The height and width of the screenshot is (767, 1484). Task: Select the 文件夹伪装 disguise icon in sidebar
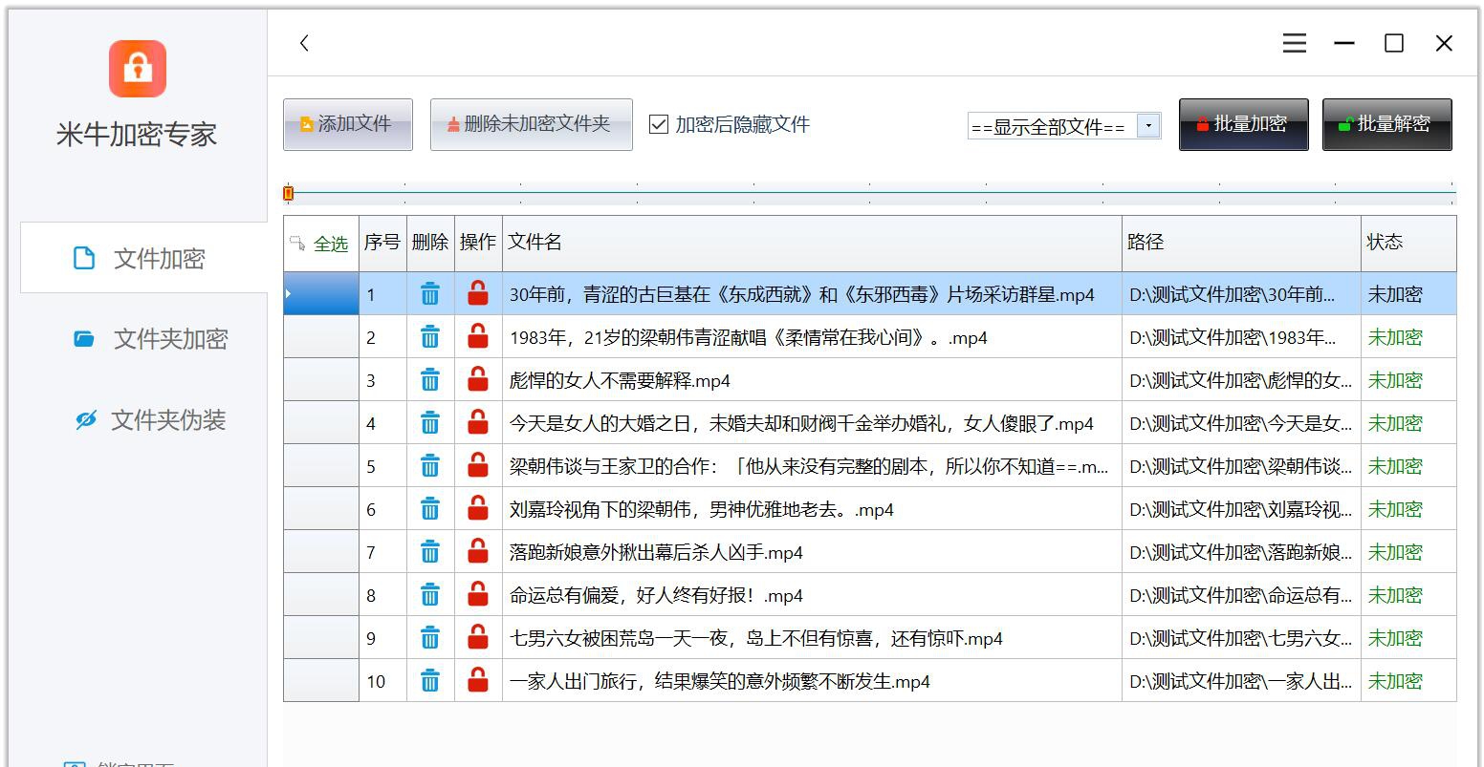(84, 419)
